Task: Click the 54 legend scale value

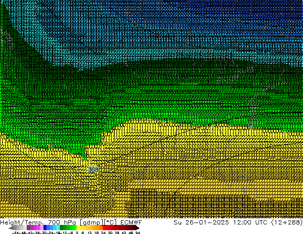Action: pyautogui.click(x=138, y=233)
